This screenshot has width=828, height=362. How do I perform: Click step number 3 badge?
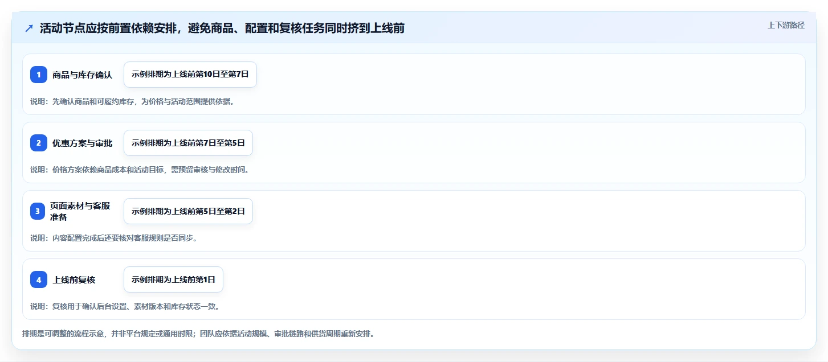39,211
